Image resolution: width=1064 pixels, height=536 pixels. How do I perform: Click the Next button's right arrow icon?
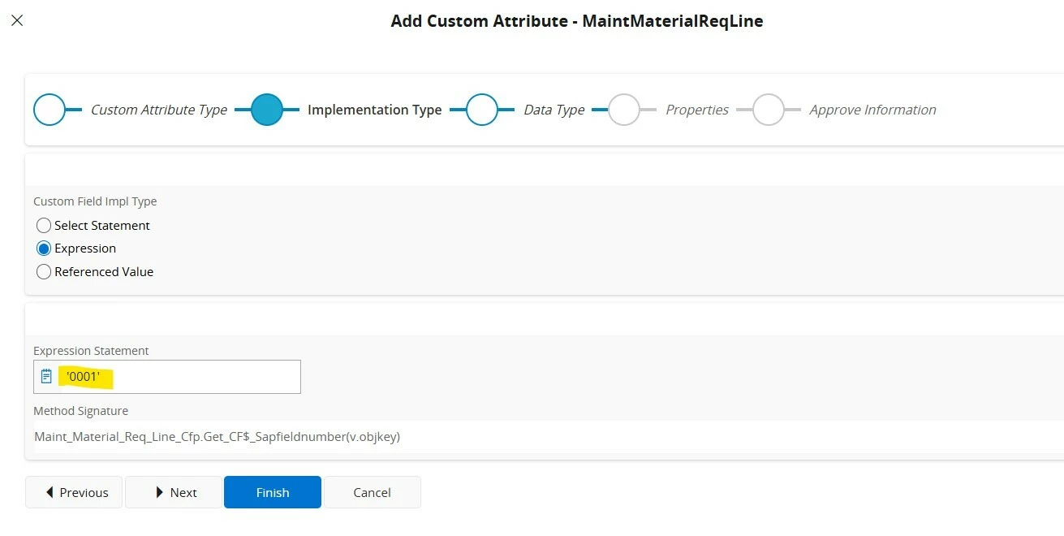(x=160, y=492)
